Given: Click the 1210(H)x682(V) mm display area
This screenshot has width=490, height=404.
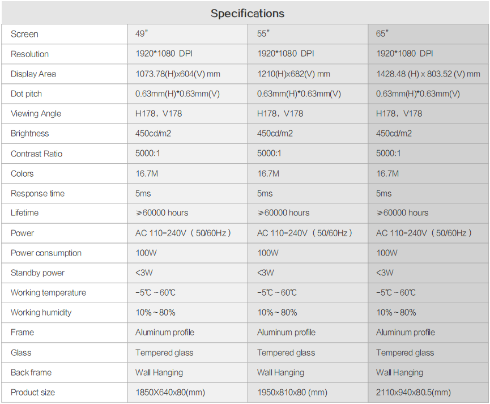Looking at the screenshot, I should point(293,74).
